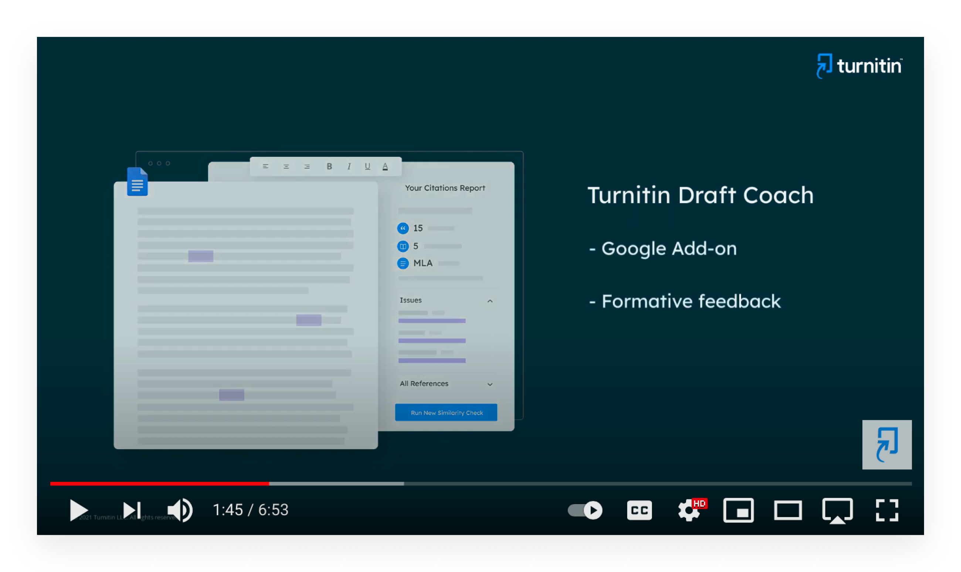Click the Google Docs file icon

[x=137, y=182]
